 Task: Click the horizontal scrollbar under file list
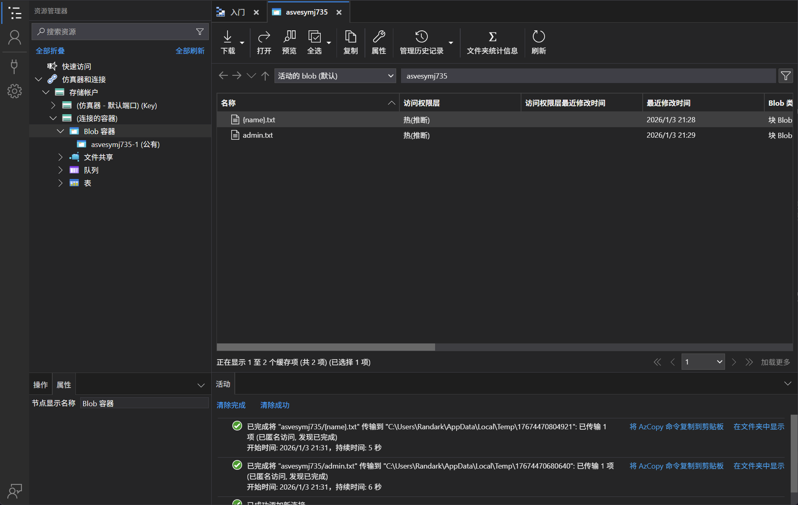pos(326,347)
